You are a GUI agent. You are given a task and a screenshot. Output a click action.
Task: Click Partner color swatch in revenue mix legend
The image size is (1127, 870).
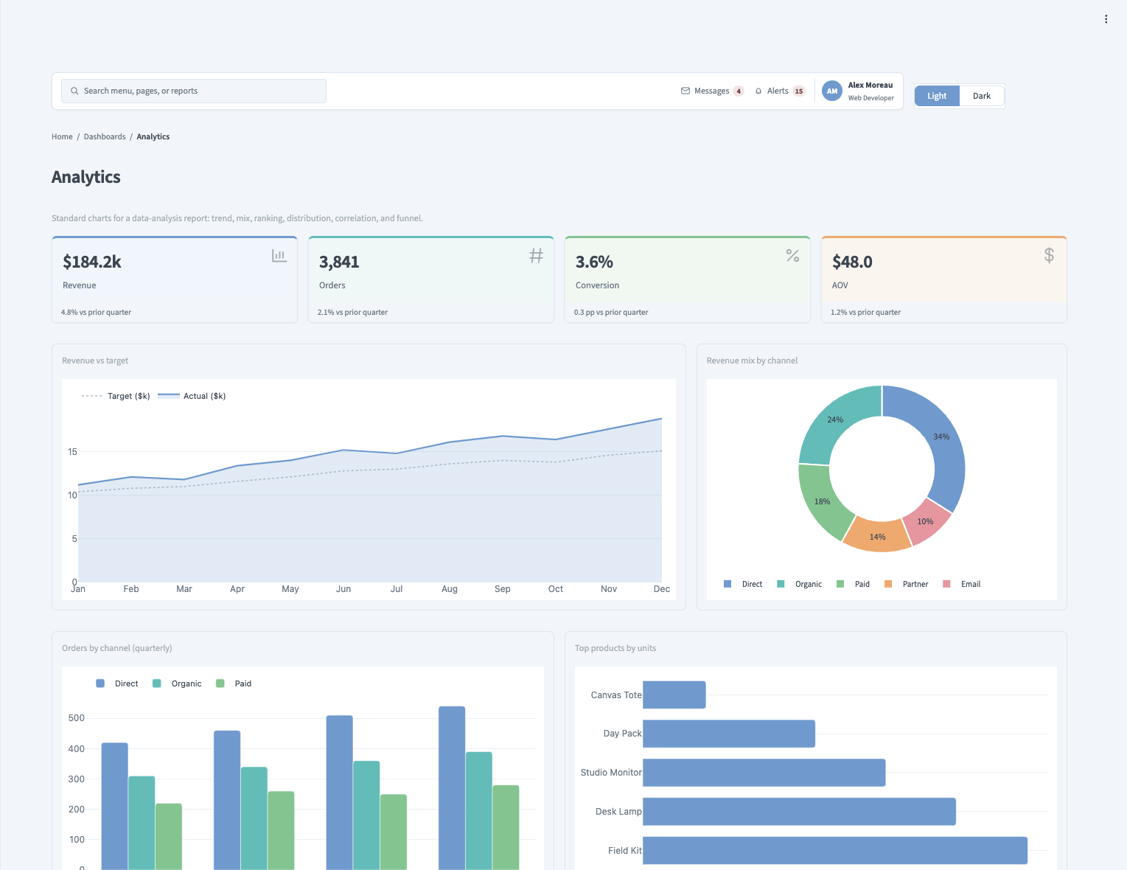(888, 584)
